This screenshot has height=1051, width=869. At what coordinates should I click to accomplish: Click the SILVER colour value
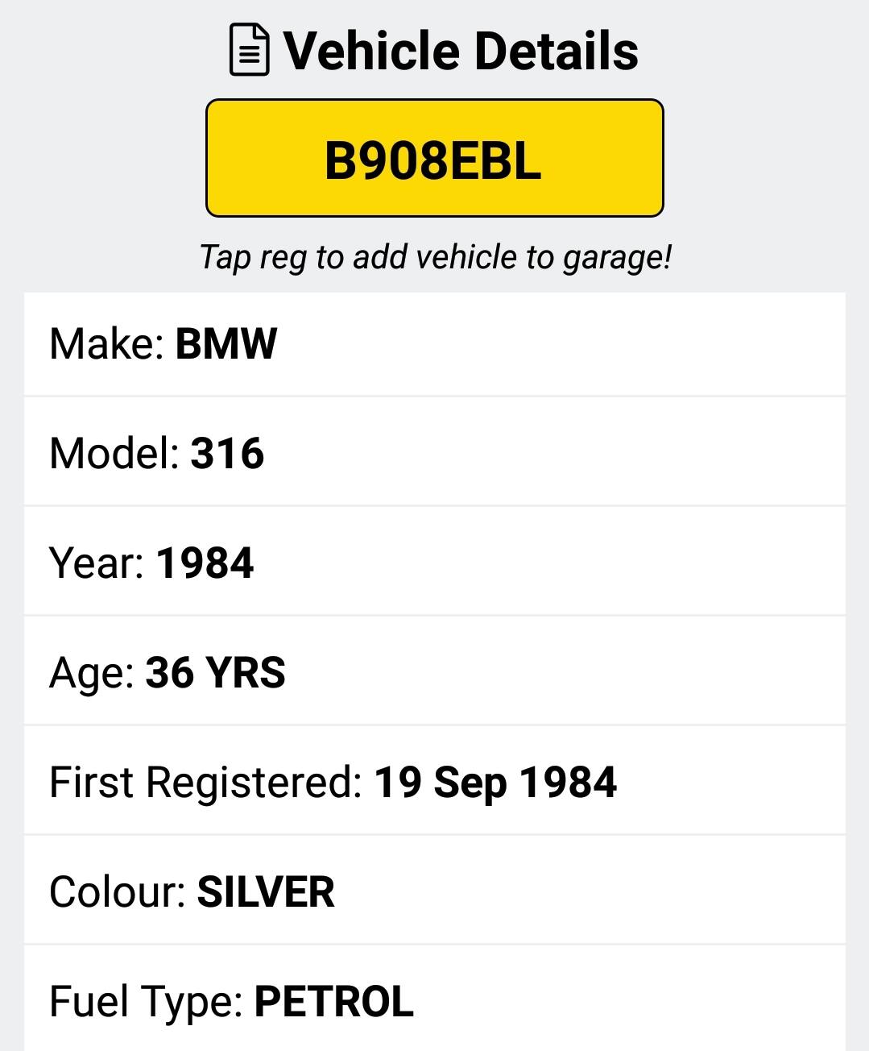266,892
